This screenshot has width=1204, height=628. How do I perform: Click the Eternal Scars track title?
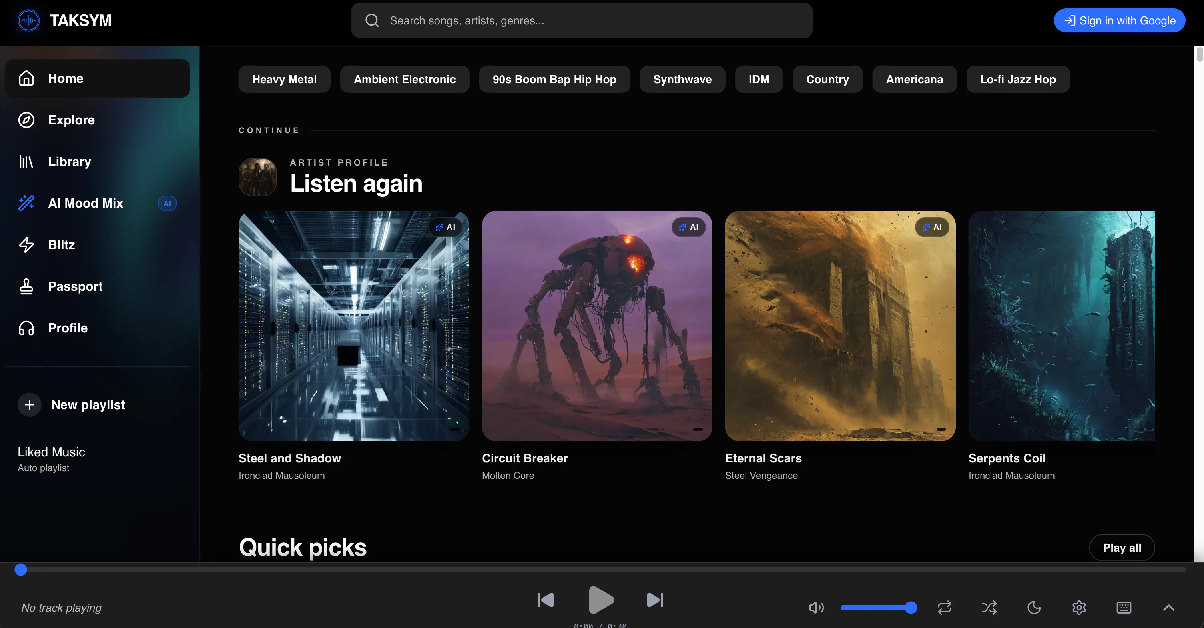(763, 458)
